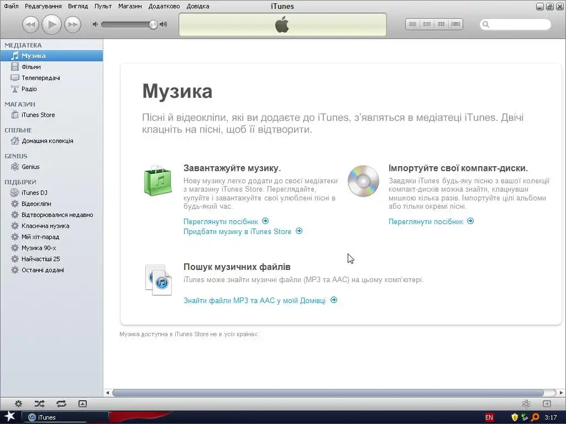
Task: Click the atom icon beside Genius in sidebar
Action: click(15, 167)
